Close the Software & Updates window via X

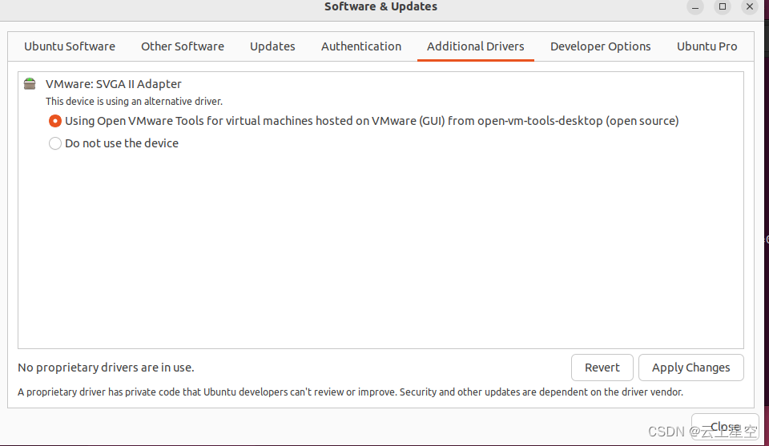pos(750,7)
